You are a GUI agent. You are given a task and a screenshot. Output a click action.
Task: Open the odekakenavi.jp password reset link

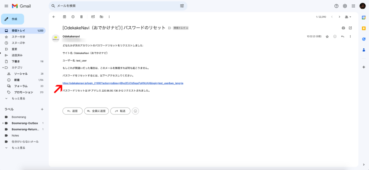pyautogui.click(x=123, y=83)
